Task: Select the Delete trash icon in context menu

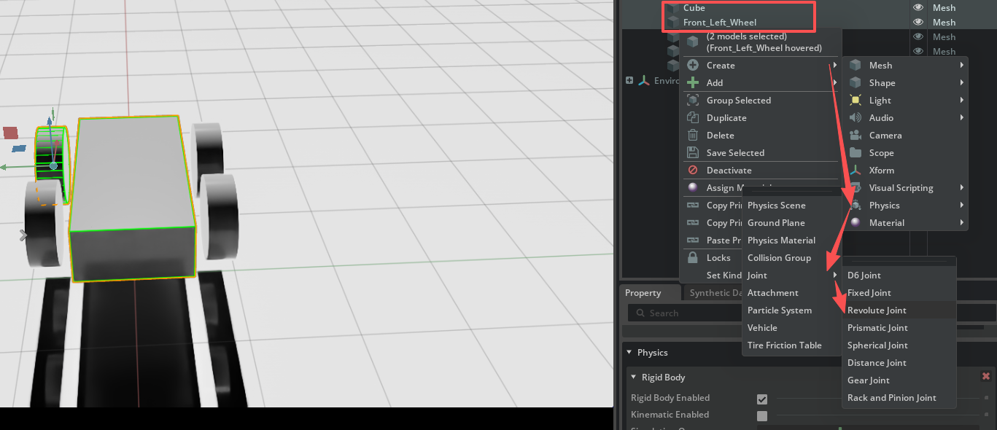Action: [693, 135]
